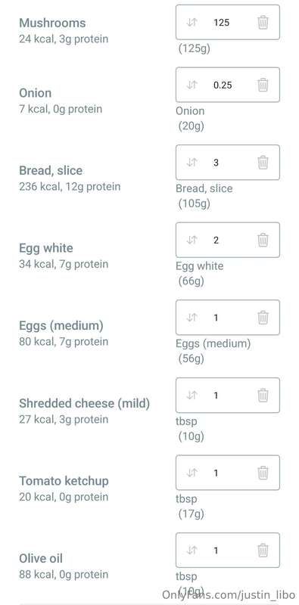Open unit arrows for Olive oil
Screen dimensions: 299x605
(x=192, y=550)
